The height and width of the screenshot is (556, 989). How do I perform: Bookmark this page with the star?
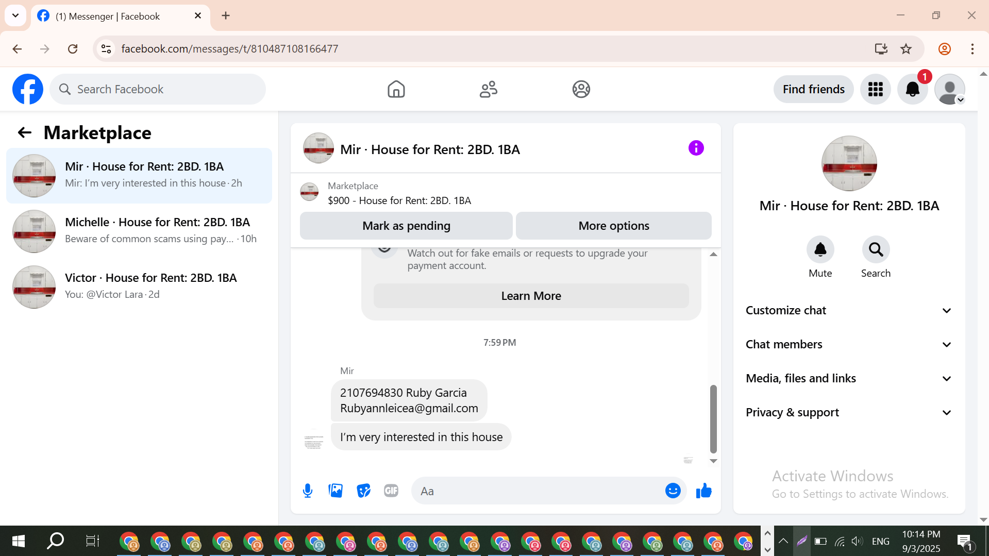[906, 49]
